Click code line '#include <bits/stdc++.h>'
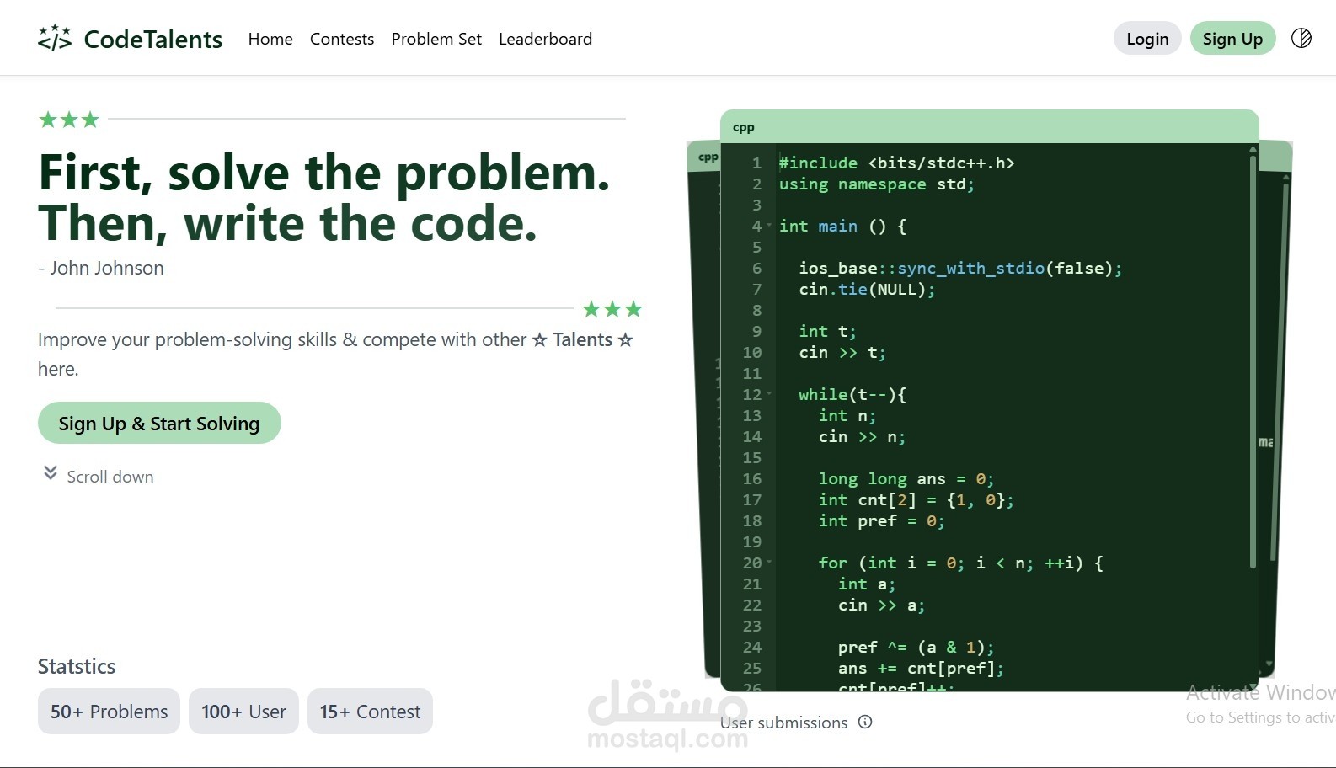The height and width of the screenshot is (768, 1336). pos(896,163)
